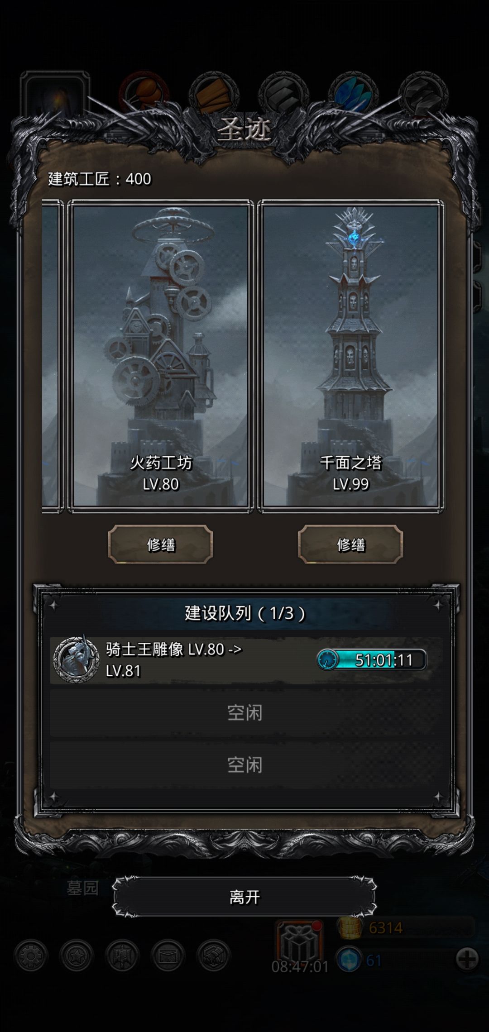Click the 51:01:11 construction progress bar
This screenshot has height=1032, width=489.
(x=371, y=660)
